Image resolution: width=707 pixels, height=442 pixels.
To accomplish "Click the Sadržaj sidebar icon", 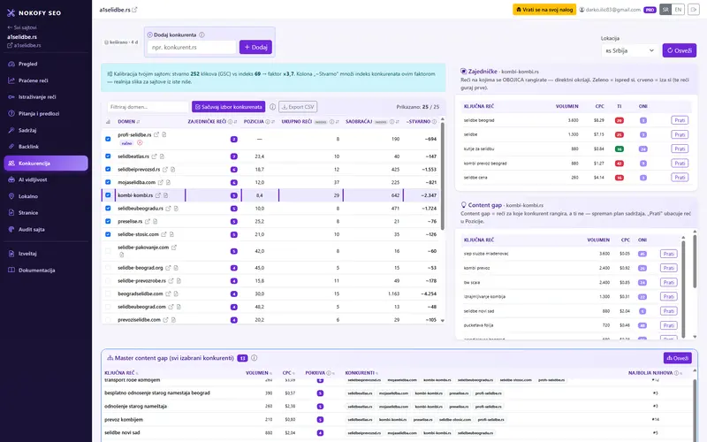I will (11, 130).
